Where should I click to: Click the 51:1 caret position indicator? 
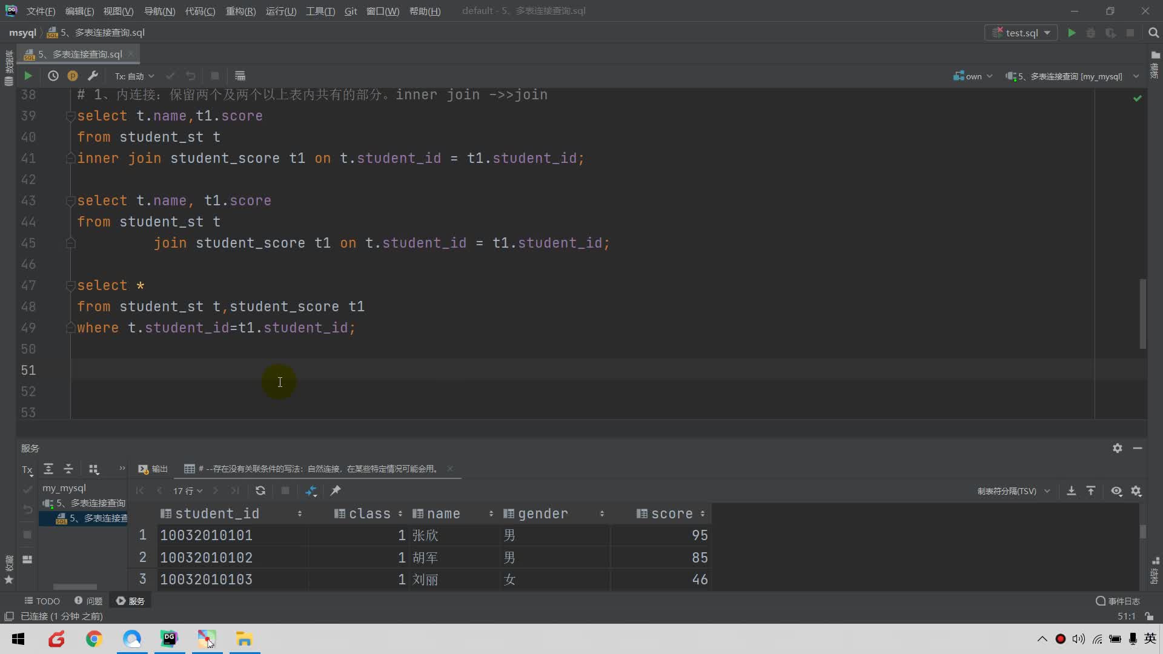[1126, 616]
